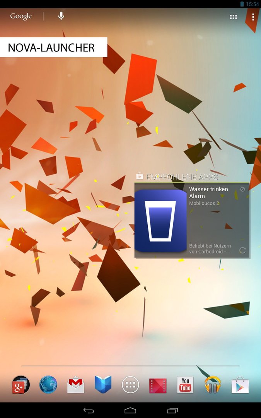Open the app grid icon at top right
This screenshot has height=418, width=261.
point(234,17)
